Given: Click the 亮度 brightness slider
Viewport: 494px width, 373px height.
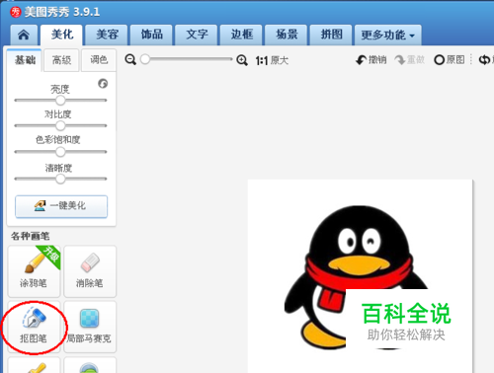Looking at the screenshot, I should 60,100.
